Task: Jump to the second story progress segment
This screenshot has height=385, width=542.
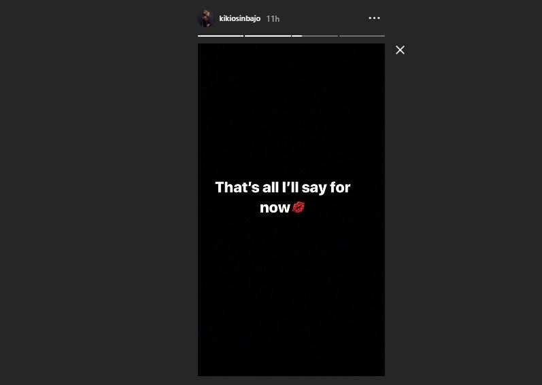Action: point(267,35)
